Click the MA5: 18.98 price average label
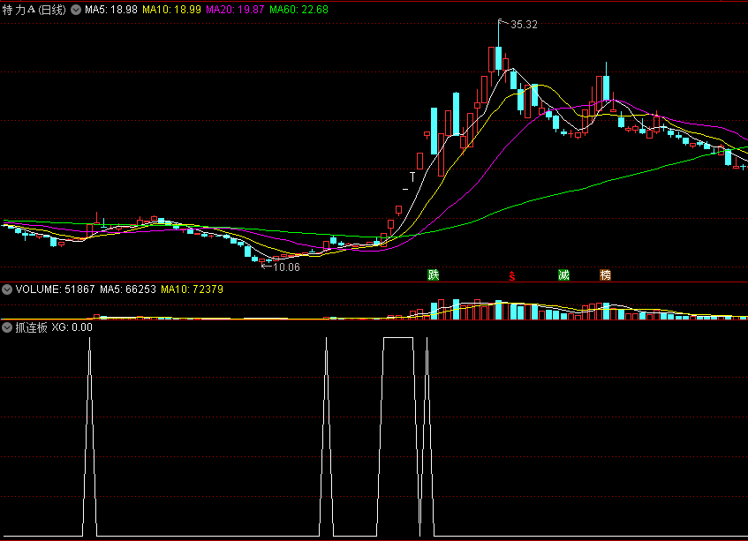 [x=111, y=10]
